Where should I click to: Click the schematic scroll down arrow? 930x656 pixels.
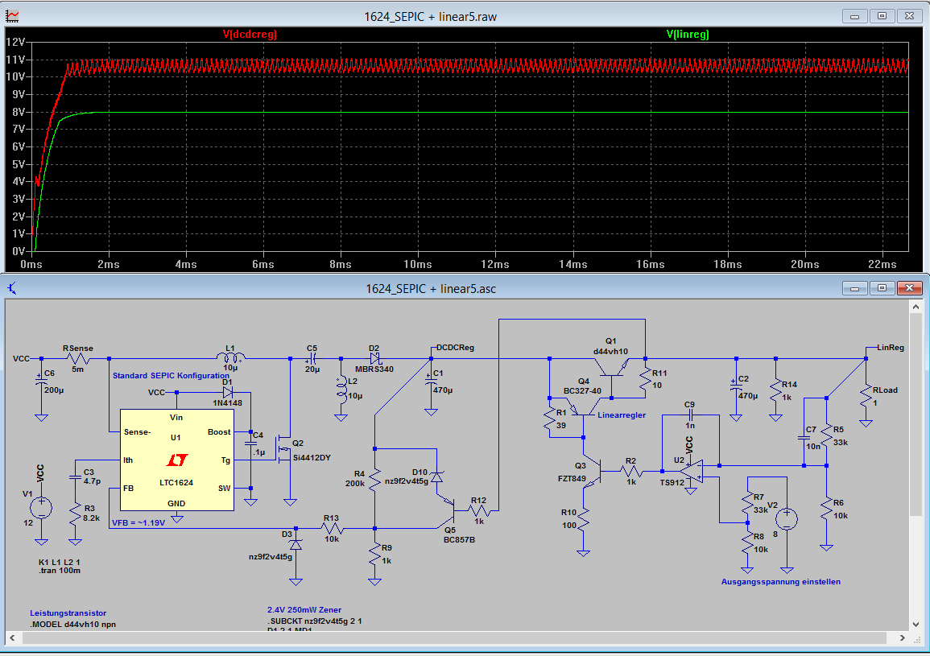pos(916,624)
